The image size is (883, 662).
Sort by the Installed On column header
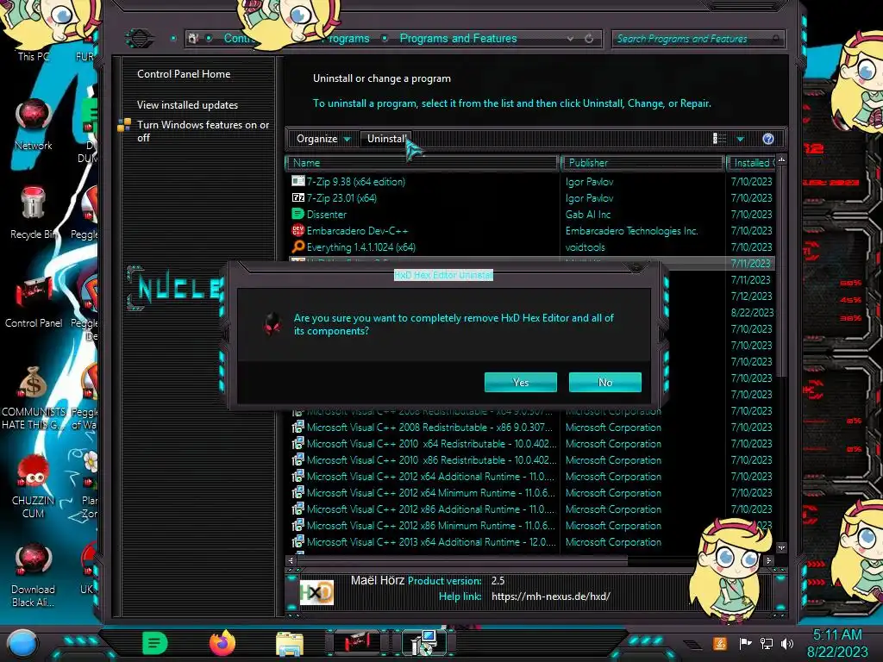[x=752, y=163]
